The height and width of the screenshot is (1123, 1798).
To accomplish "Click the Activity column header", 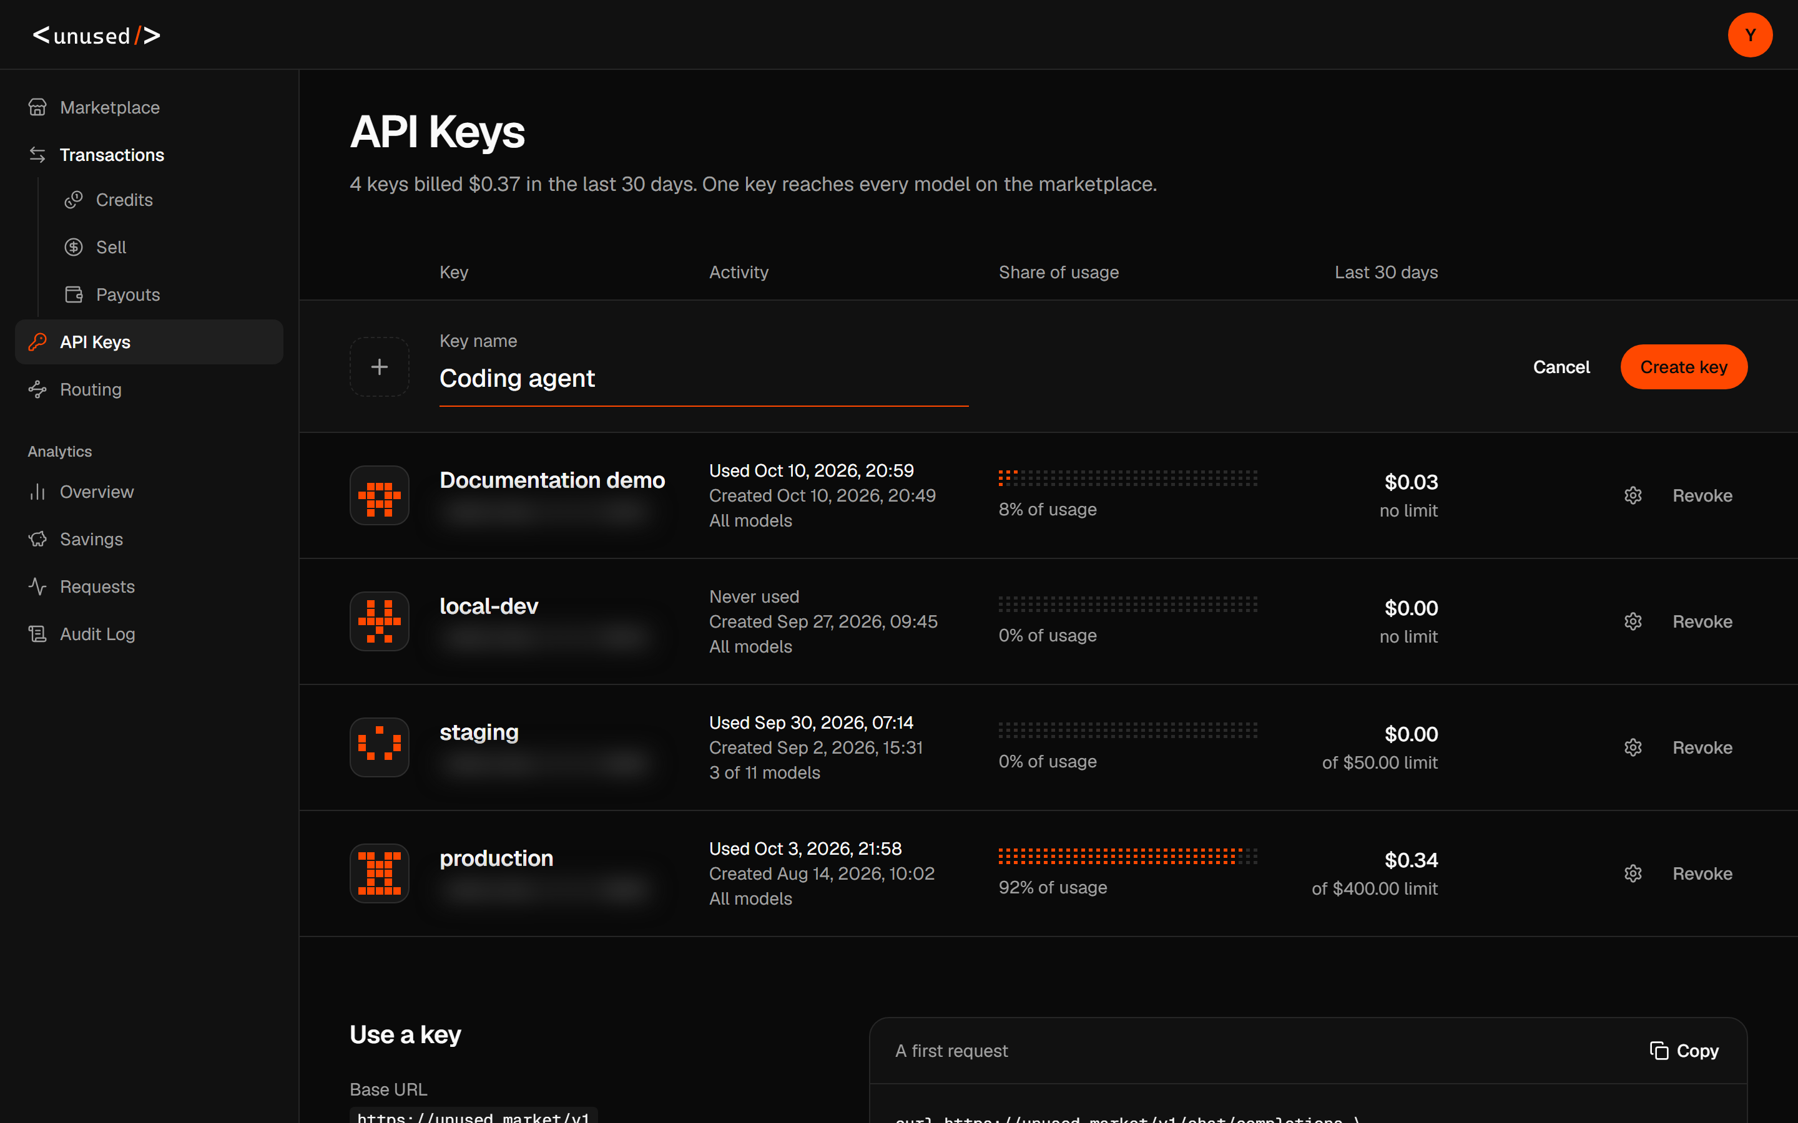I will [739, 273].
